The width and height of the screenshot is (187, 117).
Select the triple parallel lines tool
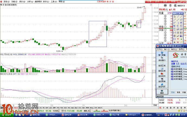(181, 20)
